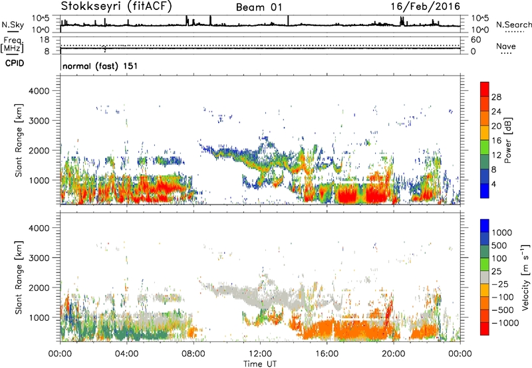The image size is (532, 368).
Task: Click the '20:00' time tick label
Action: point(394,354)
